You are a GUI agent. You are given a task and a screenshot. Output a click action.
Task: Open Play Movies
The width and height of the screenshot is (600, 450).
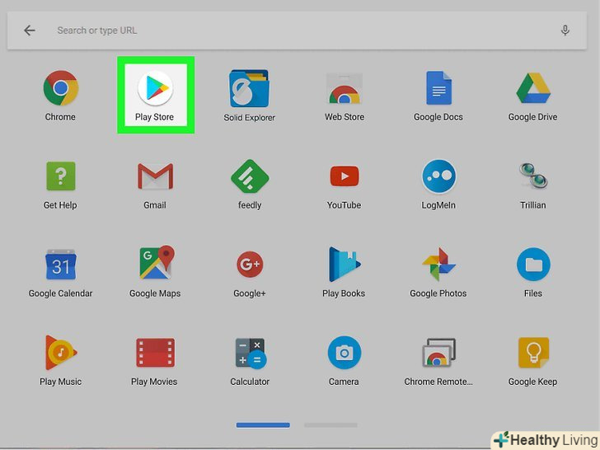coord(155,353)
